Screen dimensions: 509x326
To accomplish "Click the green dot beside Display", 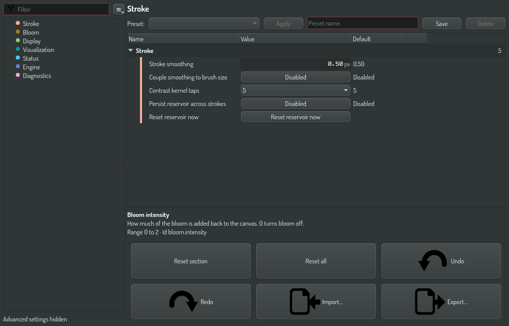I will [18, 41].
